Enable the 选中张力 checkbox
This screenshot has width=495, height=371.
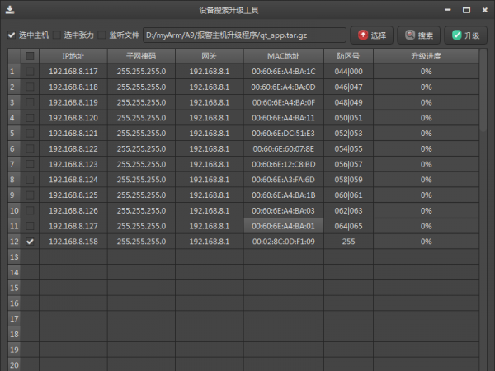tap(57, 35)
